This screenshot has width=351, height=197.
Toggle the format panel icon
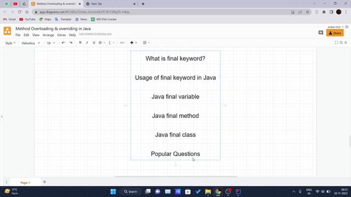[x=341, y=43]
